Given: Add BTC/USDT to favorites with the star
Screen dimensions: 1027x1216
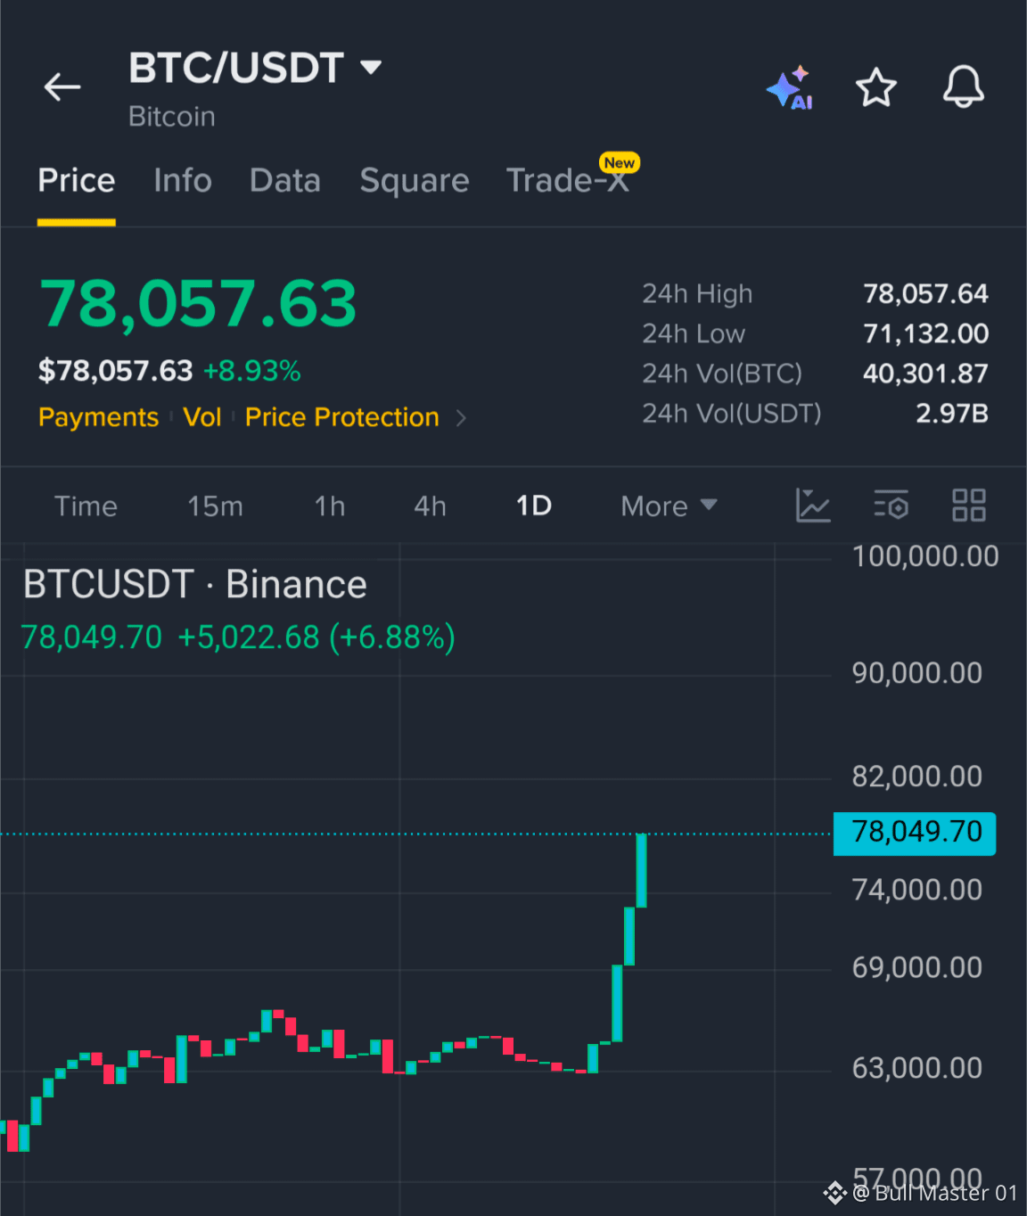Looking at the screenshot, I should pyautogui.click(x=875, y=87).
